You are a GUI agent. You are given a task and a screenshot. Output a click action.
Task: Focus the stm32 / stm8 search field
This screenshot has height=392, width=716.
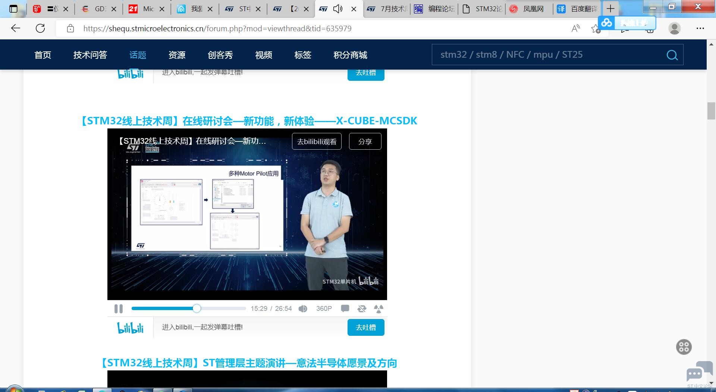548,55
